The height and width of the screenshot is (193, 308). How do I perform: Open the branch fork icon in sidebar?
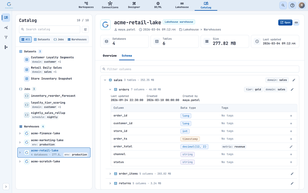6,37
